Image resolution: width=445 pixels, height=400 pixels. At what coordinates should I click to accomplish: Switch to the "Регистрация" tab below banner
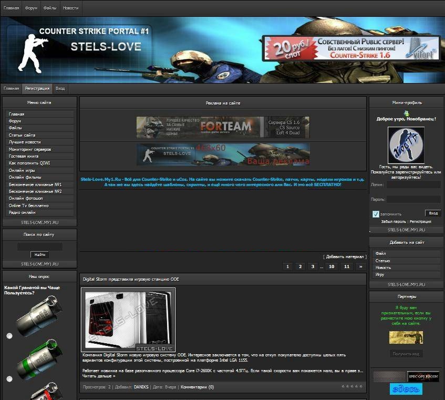tap(37, 89)
